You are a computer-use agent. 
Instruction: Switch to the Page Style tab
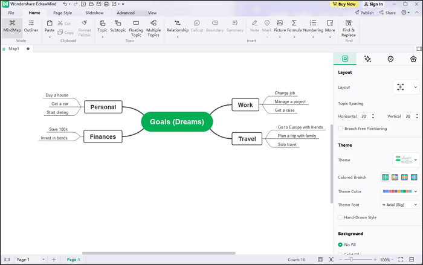[63, 13]
